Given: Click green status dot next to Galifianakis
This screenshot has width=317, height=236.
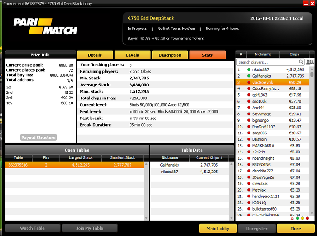Looking at the screenshot, I should tap(249, 76).
